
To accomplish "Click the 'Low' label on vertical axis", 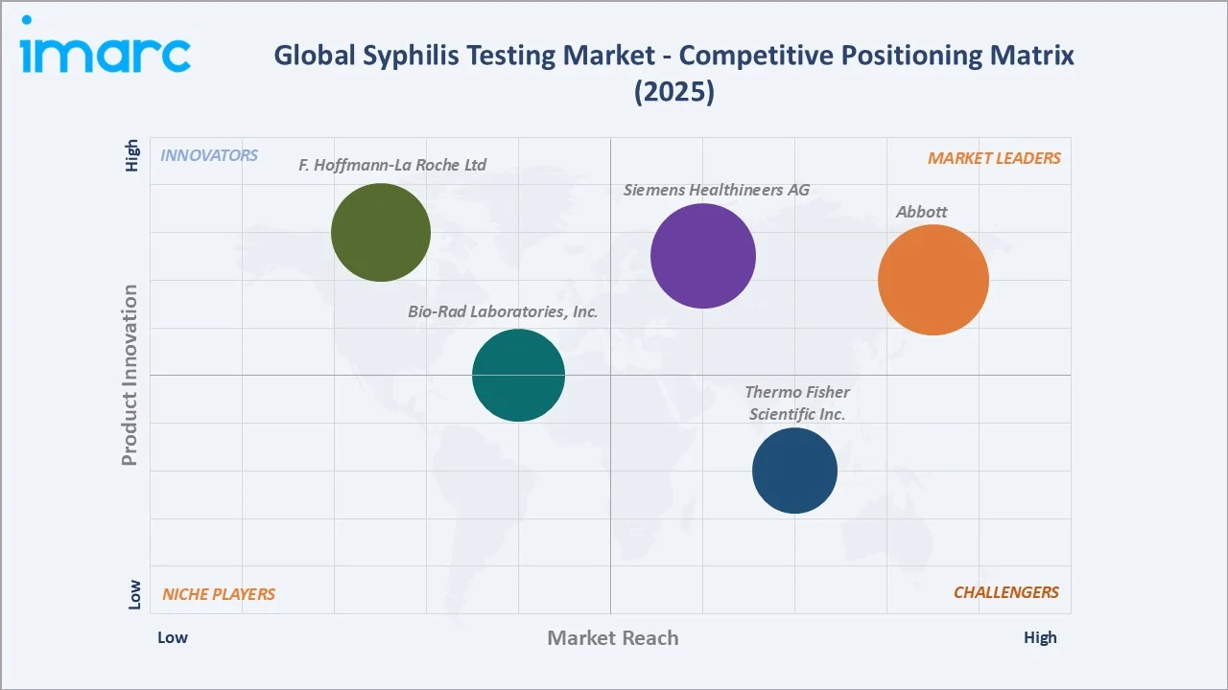I will click(133, 594).
